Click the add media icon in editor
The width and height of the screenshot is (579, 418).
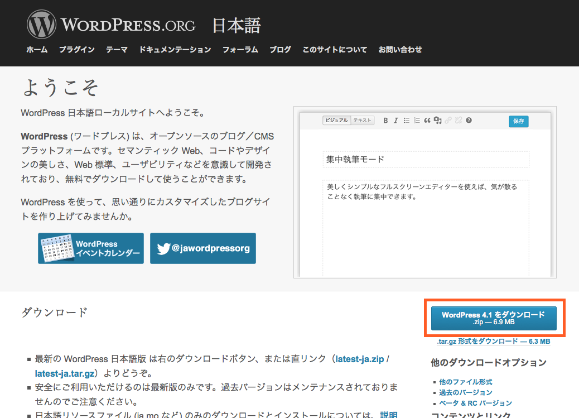point(438,121)
